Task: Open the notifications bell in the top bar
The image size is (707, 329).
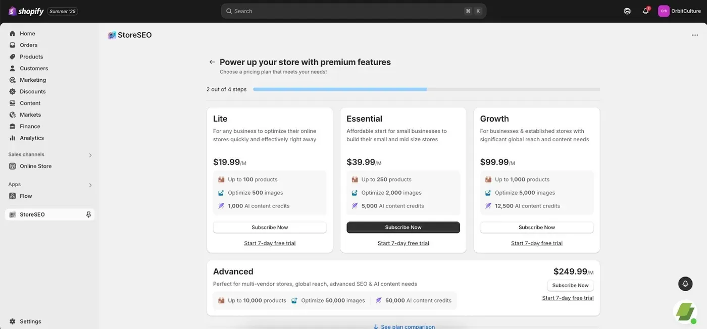Action: (645, 11)
